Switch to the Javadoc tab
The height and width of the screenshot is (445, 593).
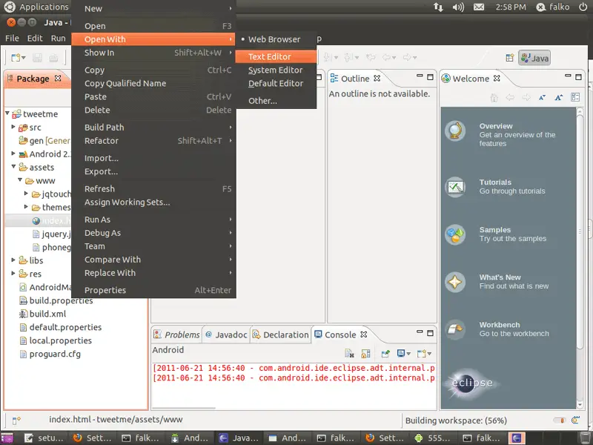click(x=226, y=335)
